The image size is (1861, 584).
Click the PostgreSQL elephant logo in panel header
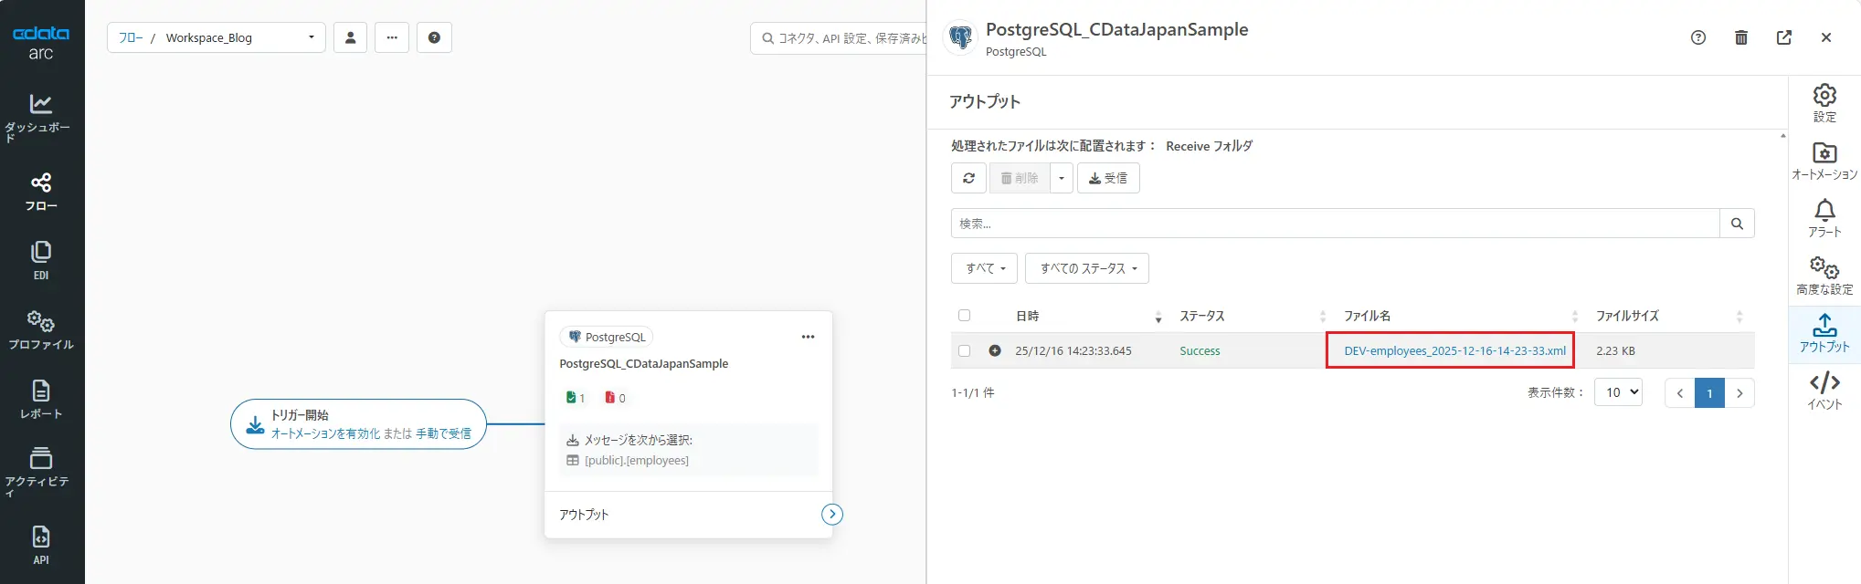pyautogui.click(x=960, y=37)
